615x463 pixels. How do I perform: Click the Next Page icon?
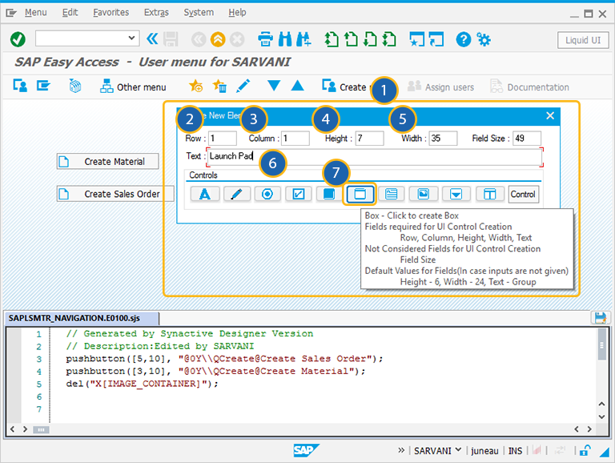tap(370, 39)
